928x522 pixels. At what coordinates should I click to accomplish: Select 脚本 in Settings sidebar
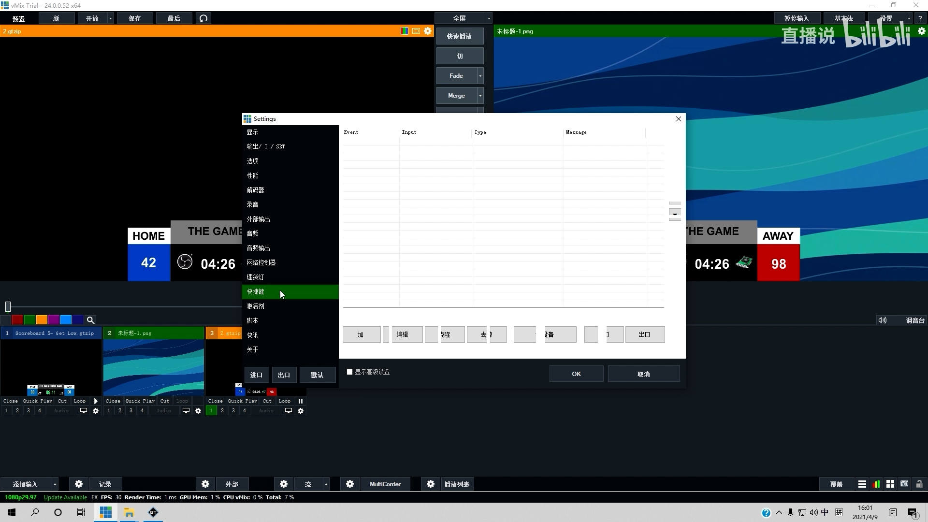coord(253,320)
